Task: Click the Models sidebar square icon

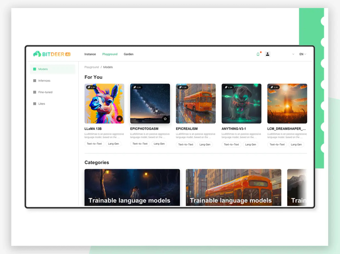Action: [x=34, y=69]
